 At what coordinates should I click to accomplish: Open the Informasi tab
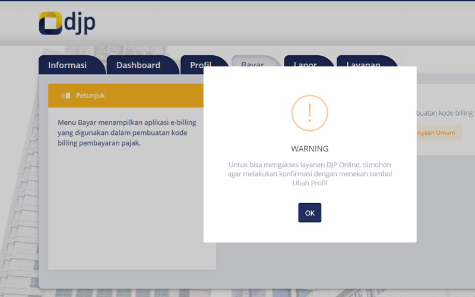[67, 65]
